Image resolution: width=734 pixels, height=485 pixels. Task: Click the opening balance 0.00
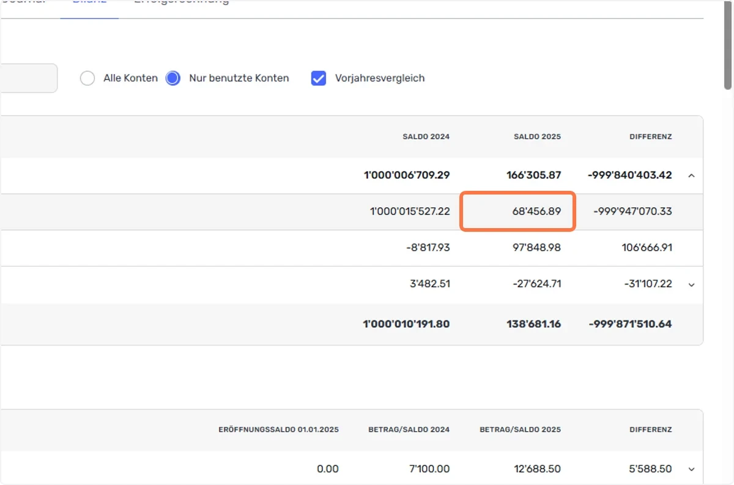(328, 469)
